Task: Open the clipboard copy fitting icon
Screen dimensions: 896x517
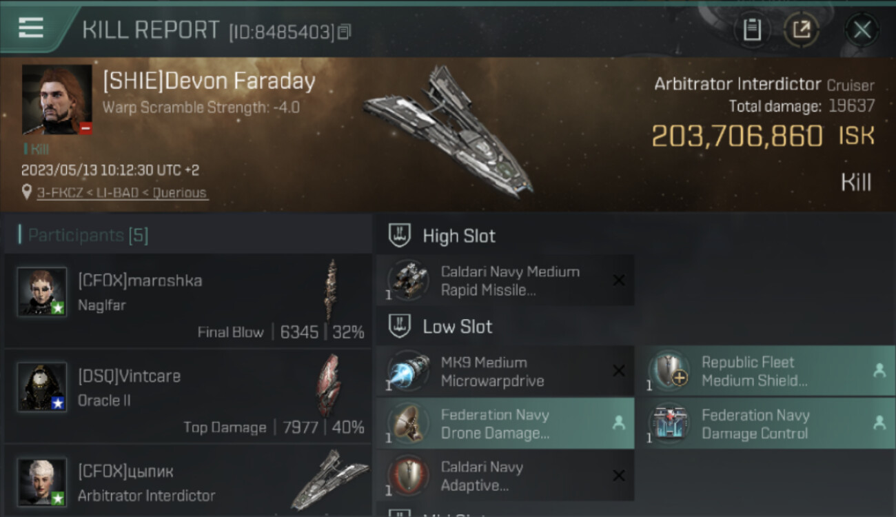Action: 752,30
